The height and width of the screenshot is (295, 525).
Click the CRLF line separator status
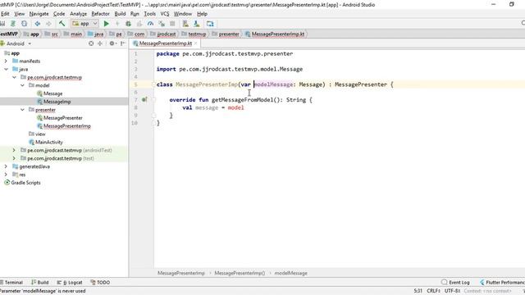tap(434, 291)
